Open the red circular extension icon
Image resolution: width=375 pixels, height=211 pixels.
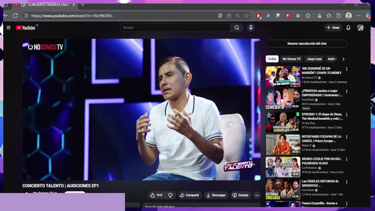(288, 16)
